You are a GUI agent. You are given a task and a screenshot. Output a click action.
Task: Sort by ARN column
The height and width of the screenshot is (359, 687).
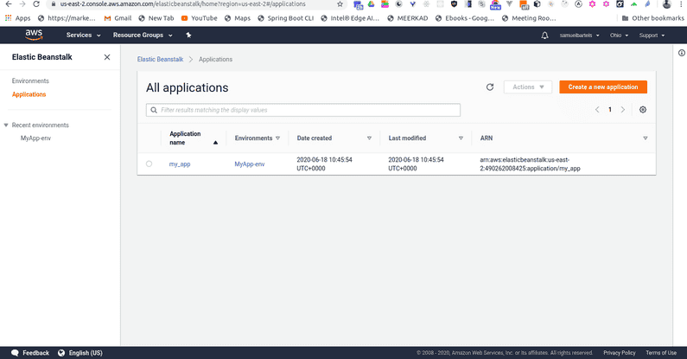click(563, 138)
